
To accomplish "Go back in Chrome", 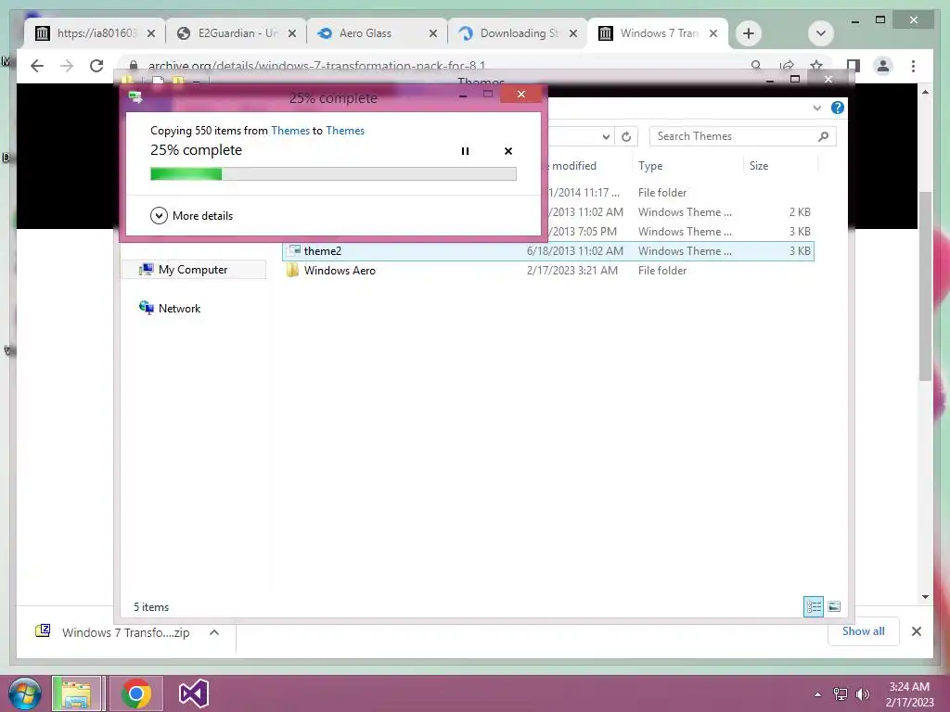I will point(37,66).
